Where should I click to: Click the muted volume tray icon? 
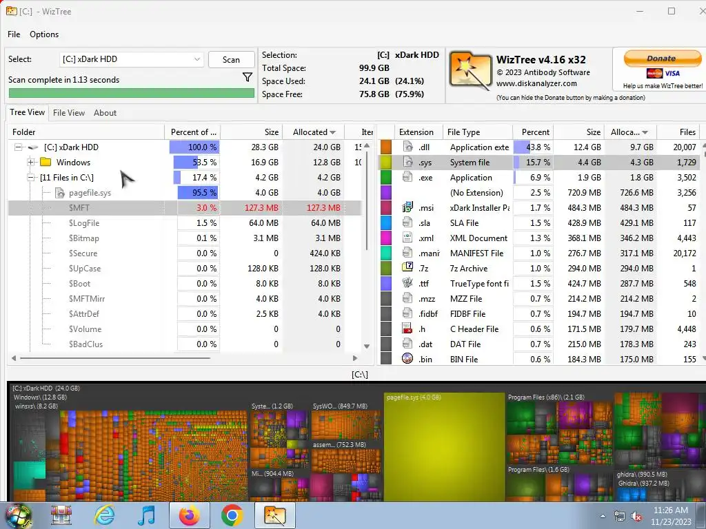(x=636, y=516)
